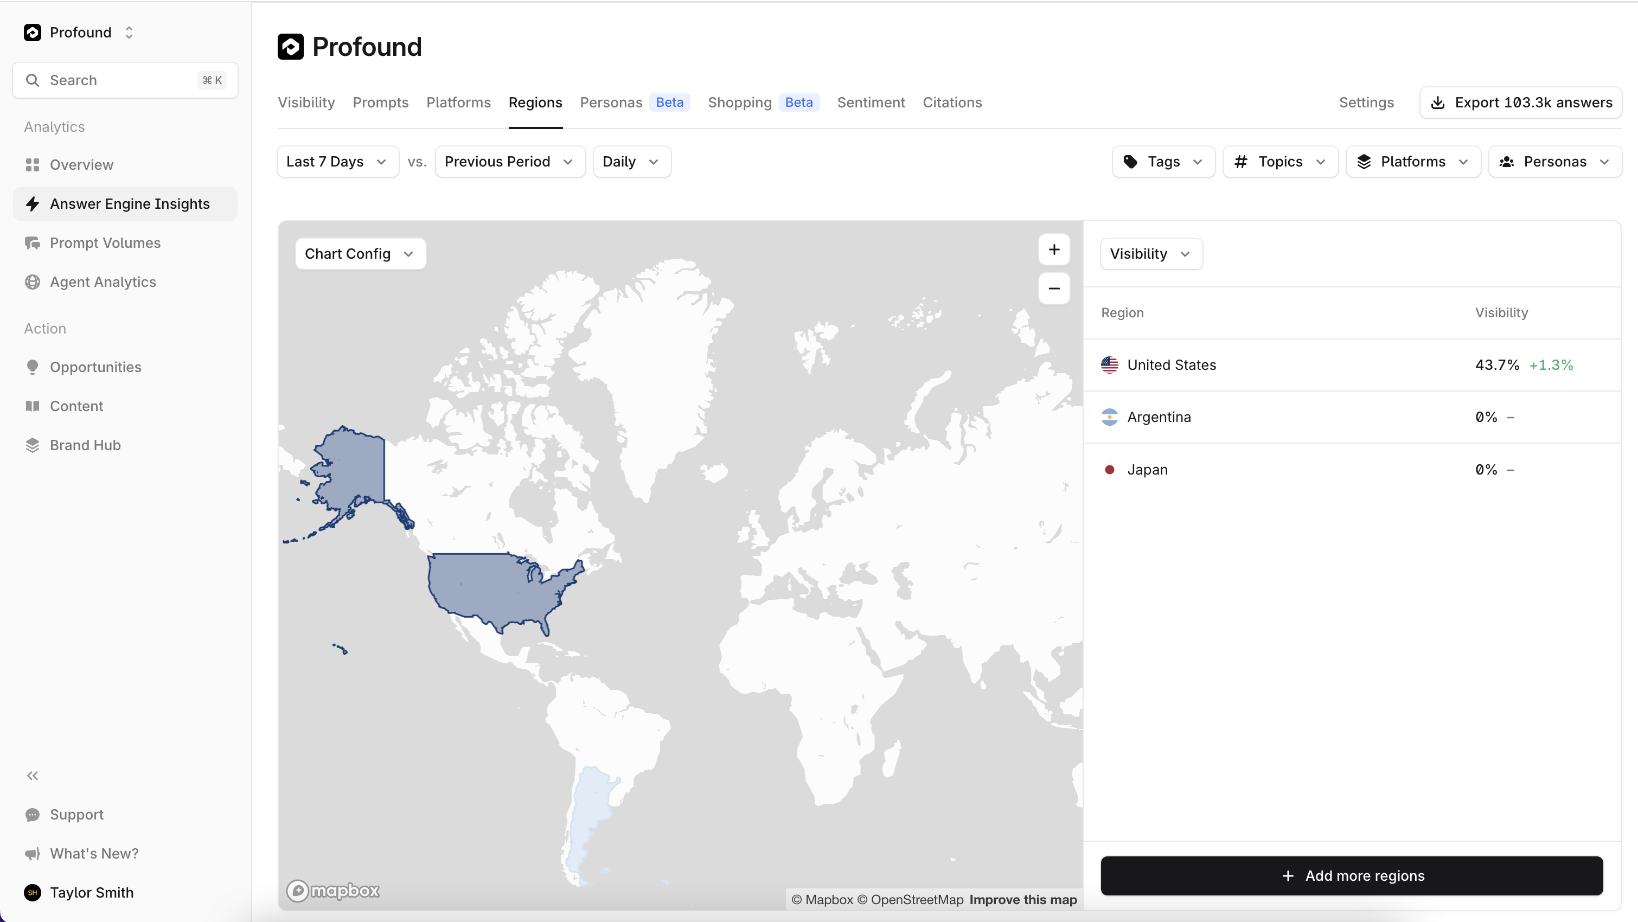Switch to the Citations tab
The image size is (1638, 922).
(952, 103)
